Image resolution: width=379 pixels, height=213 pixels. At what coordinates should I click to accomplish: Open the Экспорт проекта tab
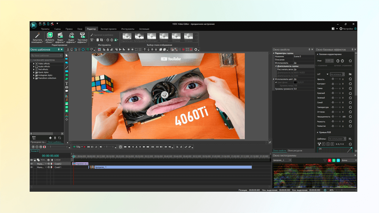[108, 29]
